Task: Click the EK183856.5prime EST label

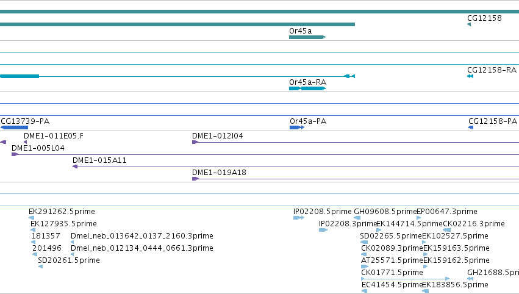Action: 455,285
